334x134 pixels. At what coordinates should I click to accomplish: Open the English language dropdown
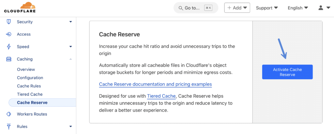click(298, 8)
